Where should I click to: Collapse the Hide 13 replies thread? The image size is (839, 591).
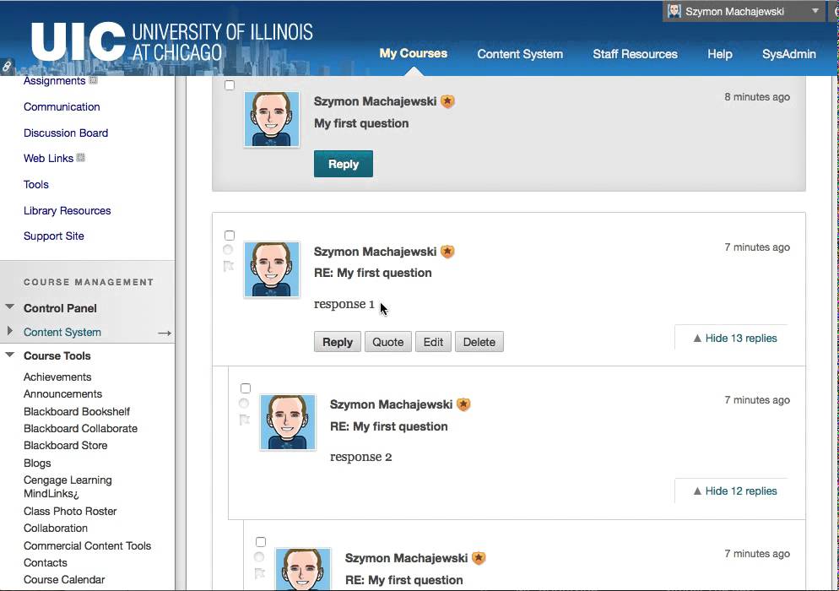pyautogui.click(x=735, y=339)
